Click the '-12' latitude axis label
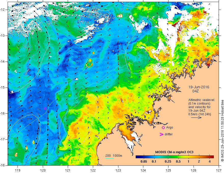 point(3,10)
